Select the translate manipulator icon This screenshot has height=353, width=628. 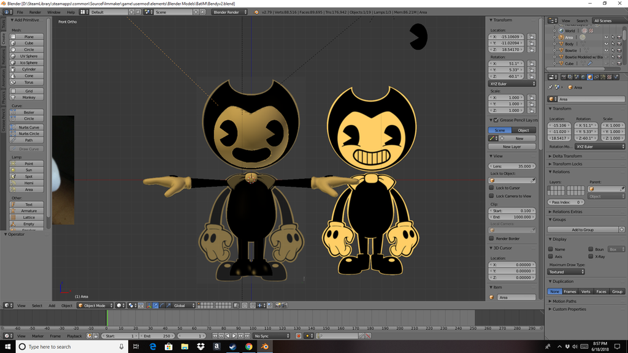coord(155,305)
